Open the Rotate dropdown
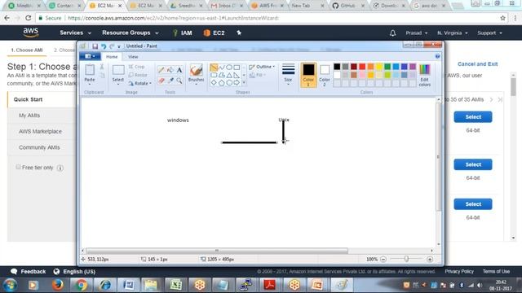 point(139,83)
